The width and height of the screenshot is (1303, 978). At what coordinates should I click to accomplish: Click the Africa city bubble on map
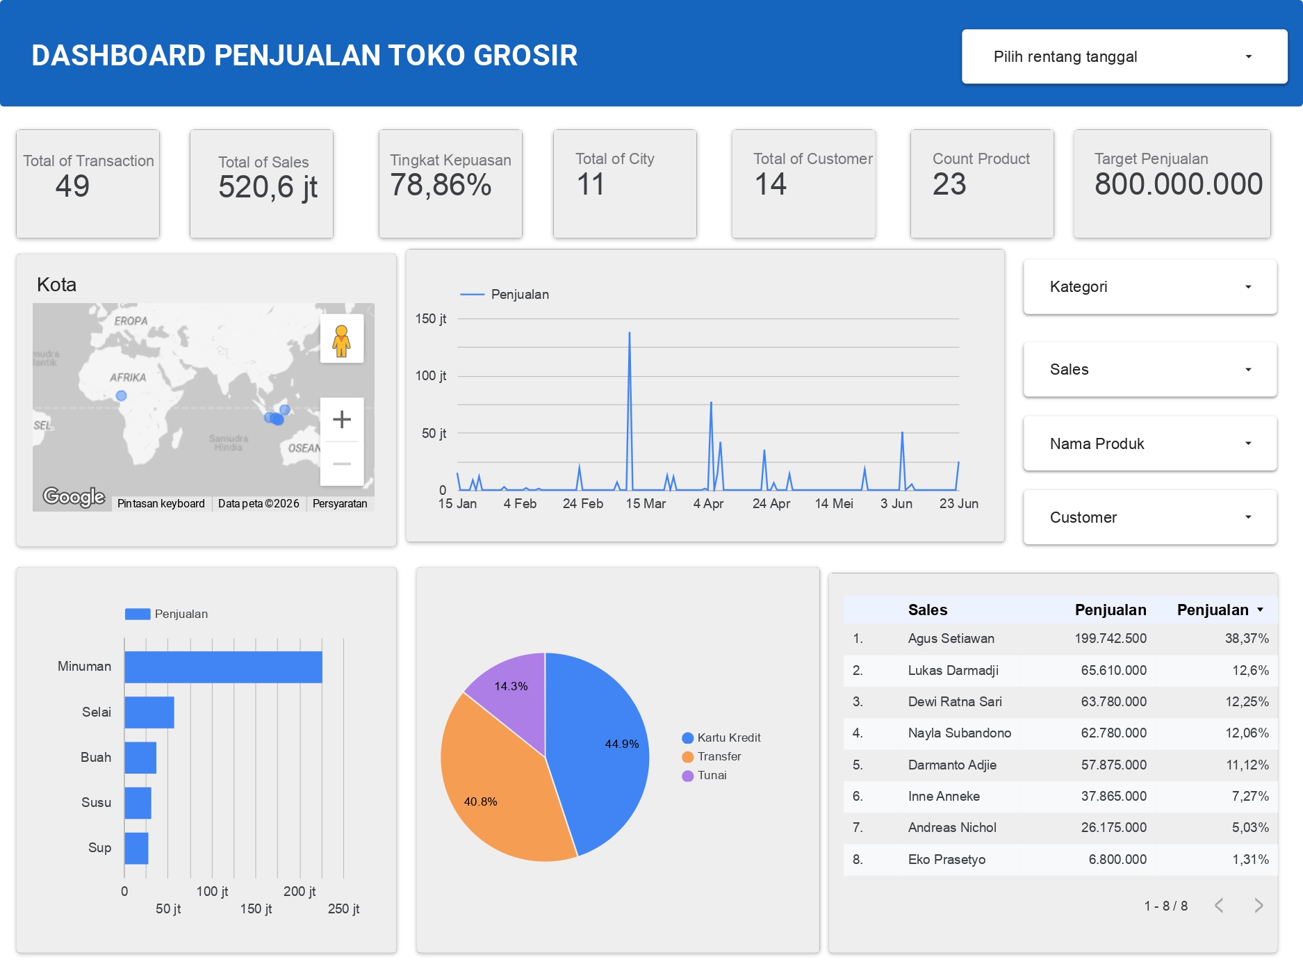pyautogui.click(x=121, y=396)
